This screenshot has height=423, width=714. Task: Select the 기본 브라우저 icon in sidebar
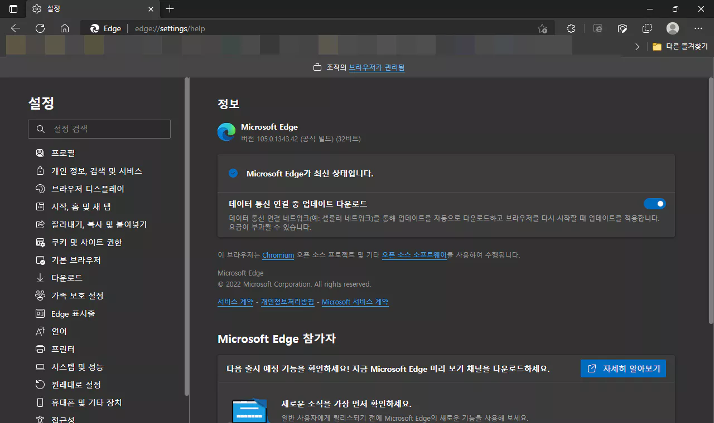40,260
